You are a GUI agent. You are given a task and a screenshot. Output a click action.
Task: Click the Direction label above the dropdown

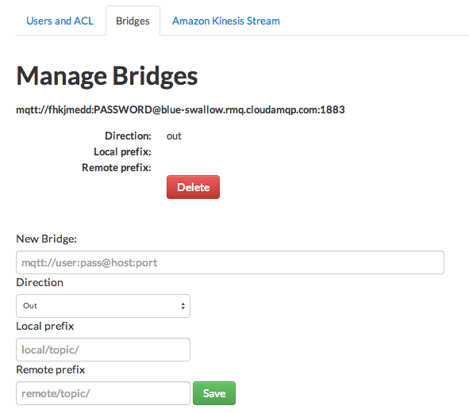tap(40, 282)
